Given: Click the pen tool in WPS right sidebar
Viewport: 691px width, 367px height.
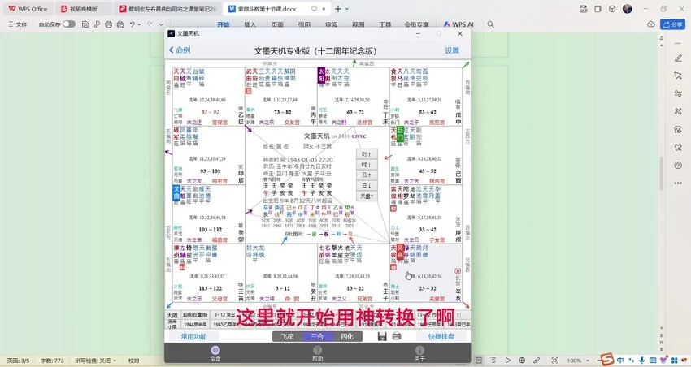Looking at the screenshot, I should (x=678, y=58).
